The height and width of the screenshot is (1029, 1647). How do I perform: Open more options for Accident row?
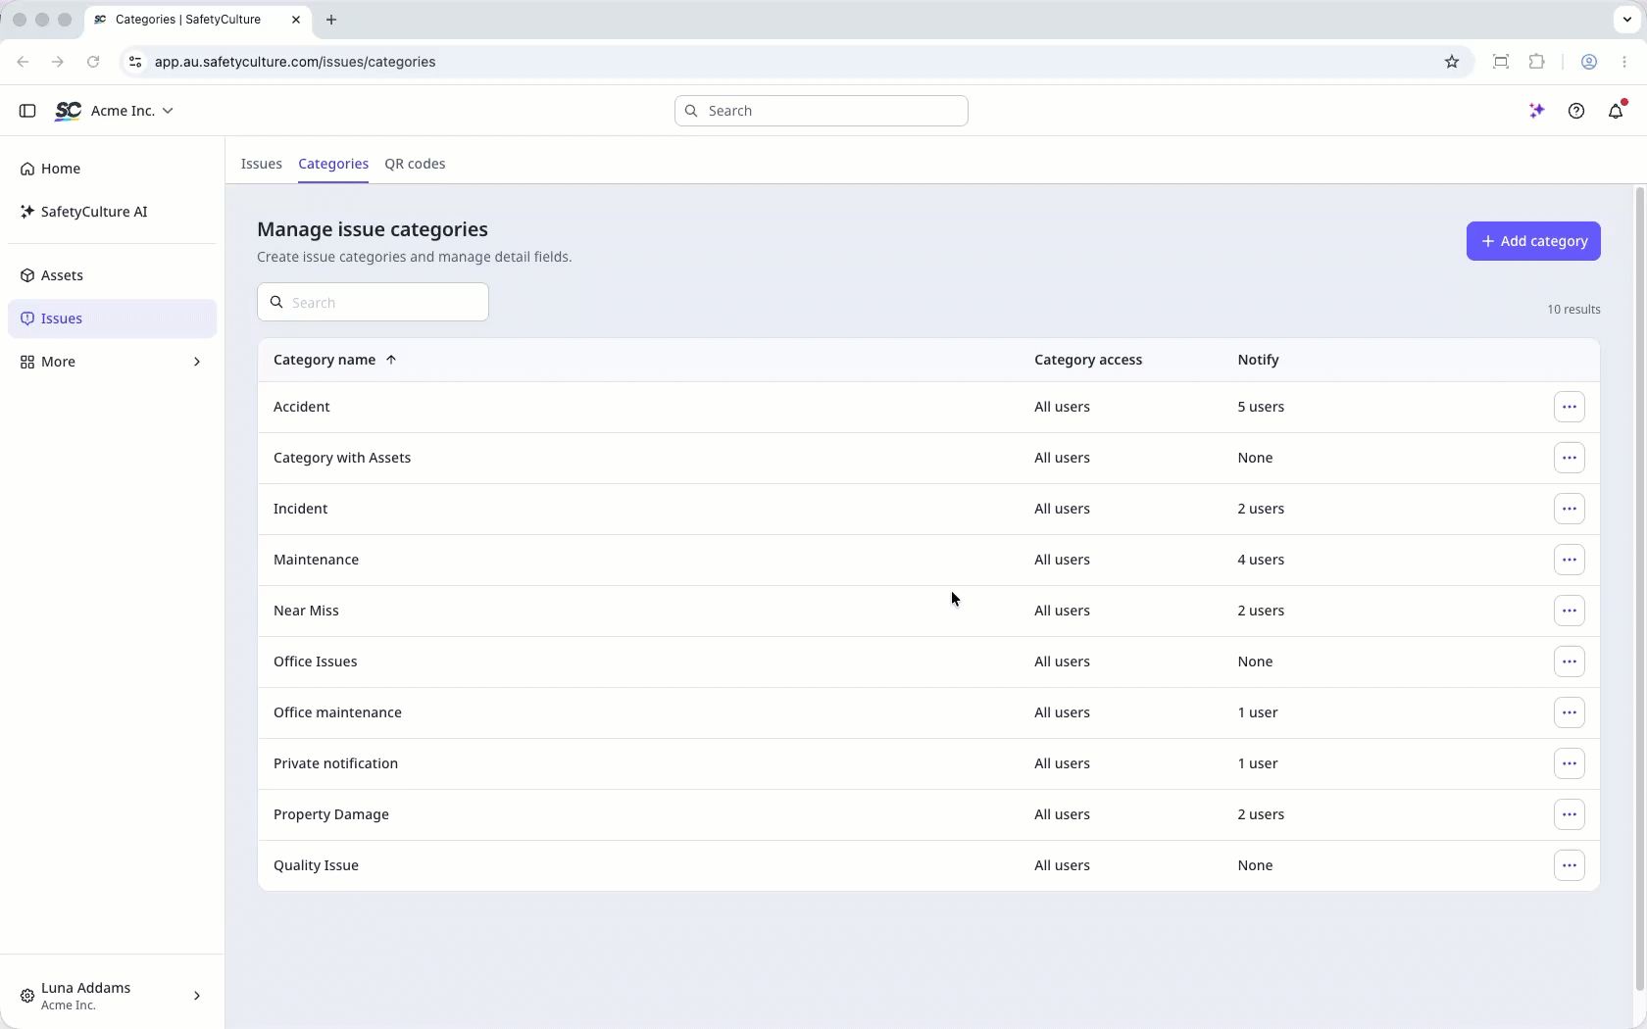coord(1570,407)
